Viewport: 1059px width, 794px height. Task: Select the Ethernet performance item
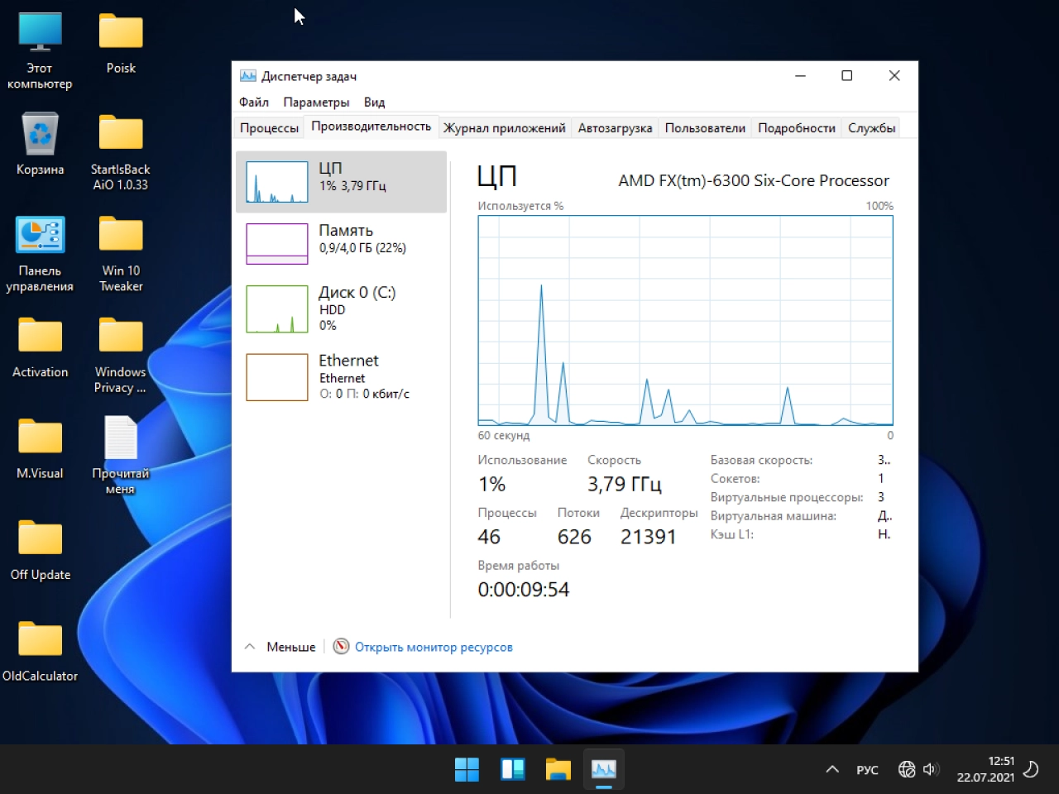point(342,377)
